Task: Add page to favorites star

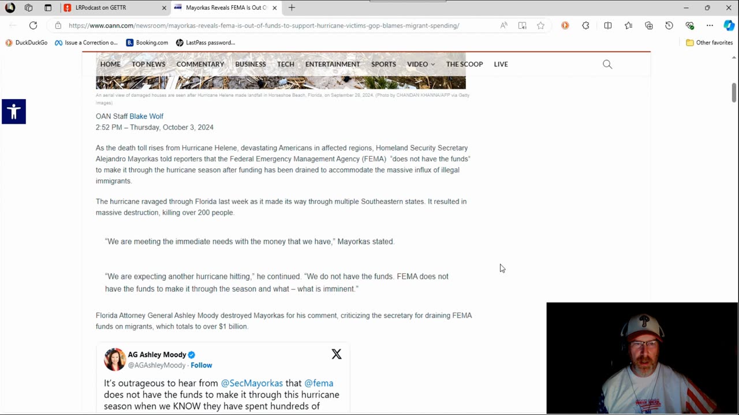Action: pyautogui.click(x=540, y=25)
